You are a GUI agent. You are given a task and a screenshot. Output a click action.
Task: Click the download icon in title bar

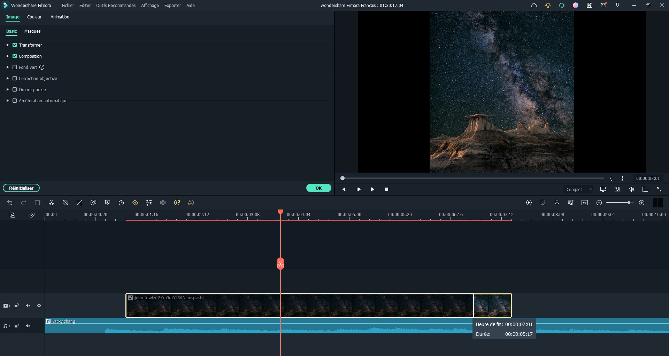[617, 5]
